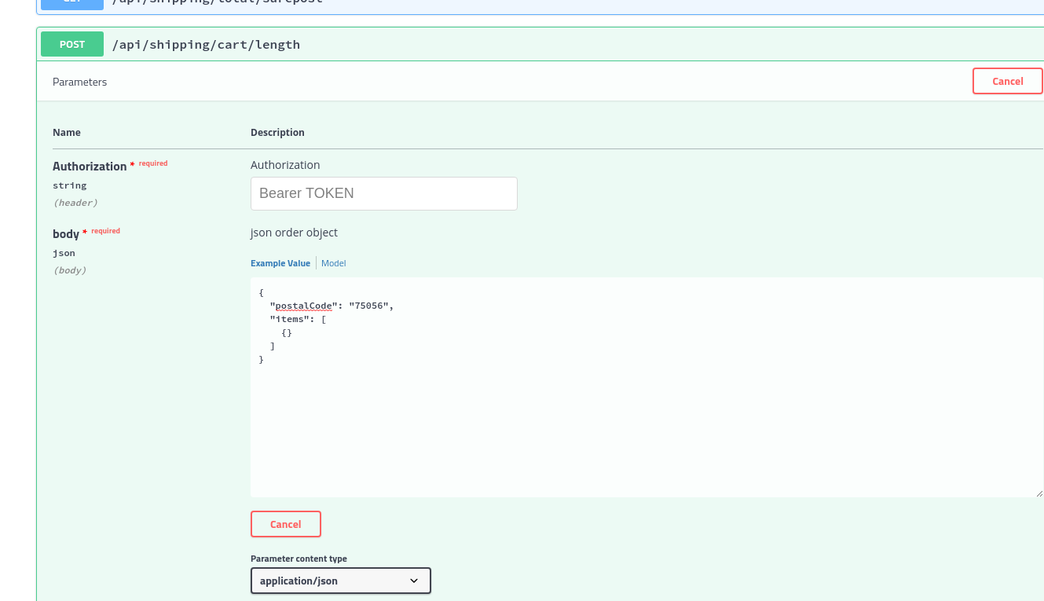Click the Cancel button below body editor
The width and height of the screenshot is (1044, 601).
[x=286, y=524]
